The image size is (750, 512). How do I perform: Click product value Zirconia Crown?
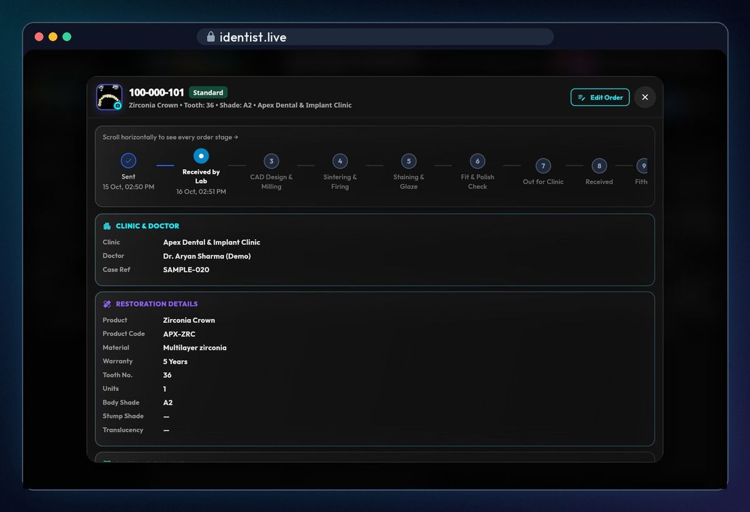tap(189, 320)
